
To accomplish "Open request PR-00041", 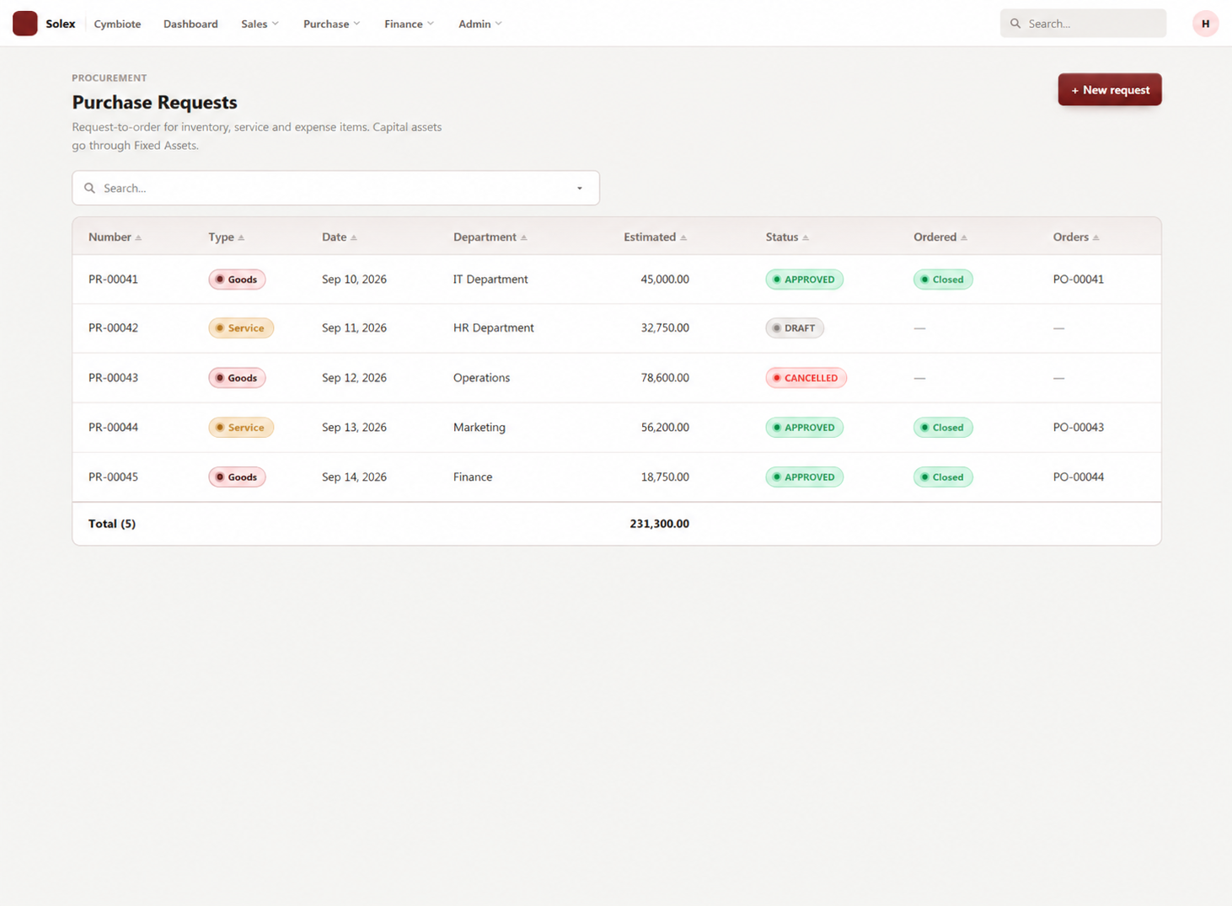I will pos(113,280).
